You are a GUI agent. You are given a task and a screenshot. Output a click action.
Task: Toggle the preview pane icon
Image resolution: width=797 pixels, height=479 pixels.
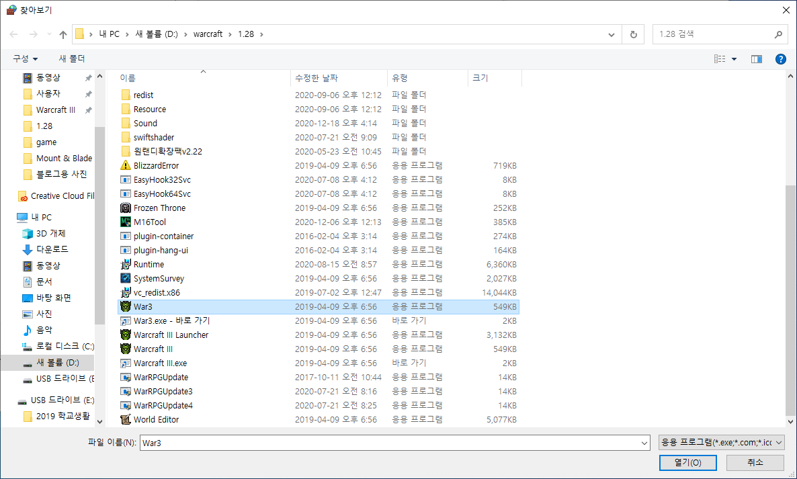tap(756, 59)
